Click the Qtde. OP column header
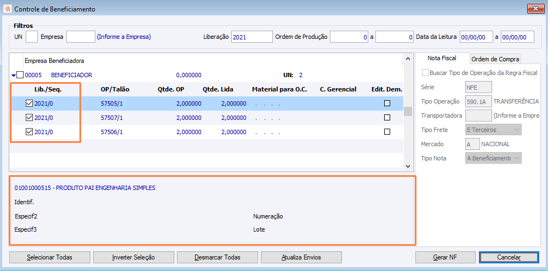Image resolution: width=548 pixels, height=271 pixels. [171, 89]
